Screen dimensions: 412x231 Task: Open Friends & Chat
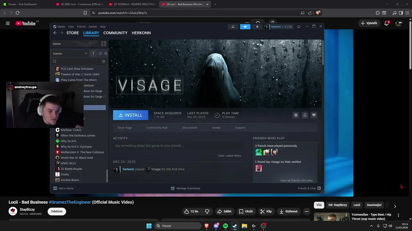309,188
